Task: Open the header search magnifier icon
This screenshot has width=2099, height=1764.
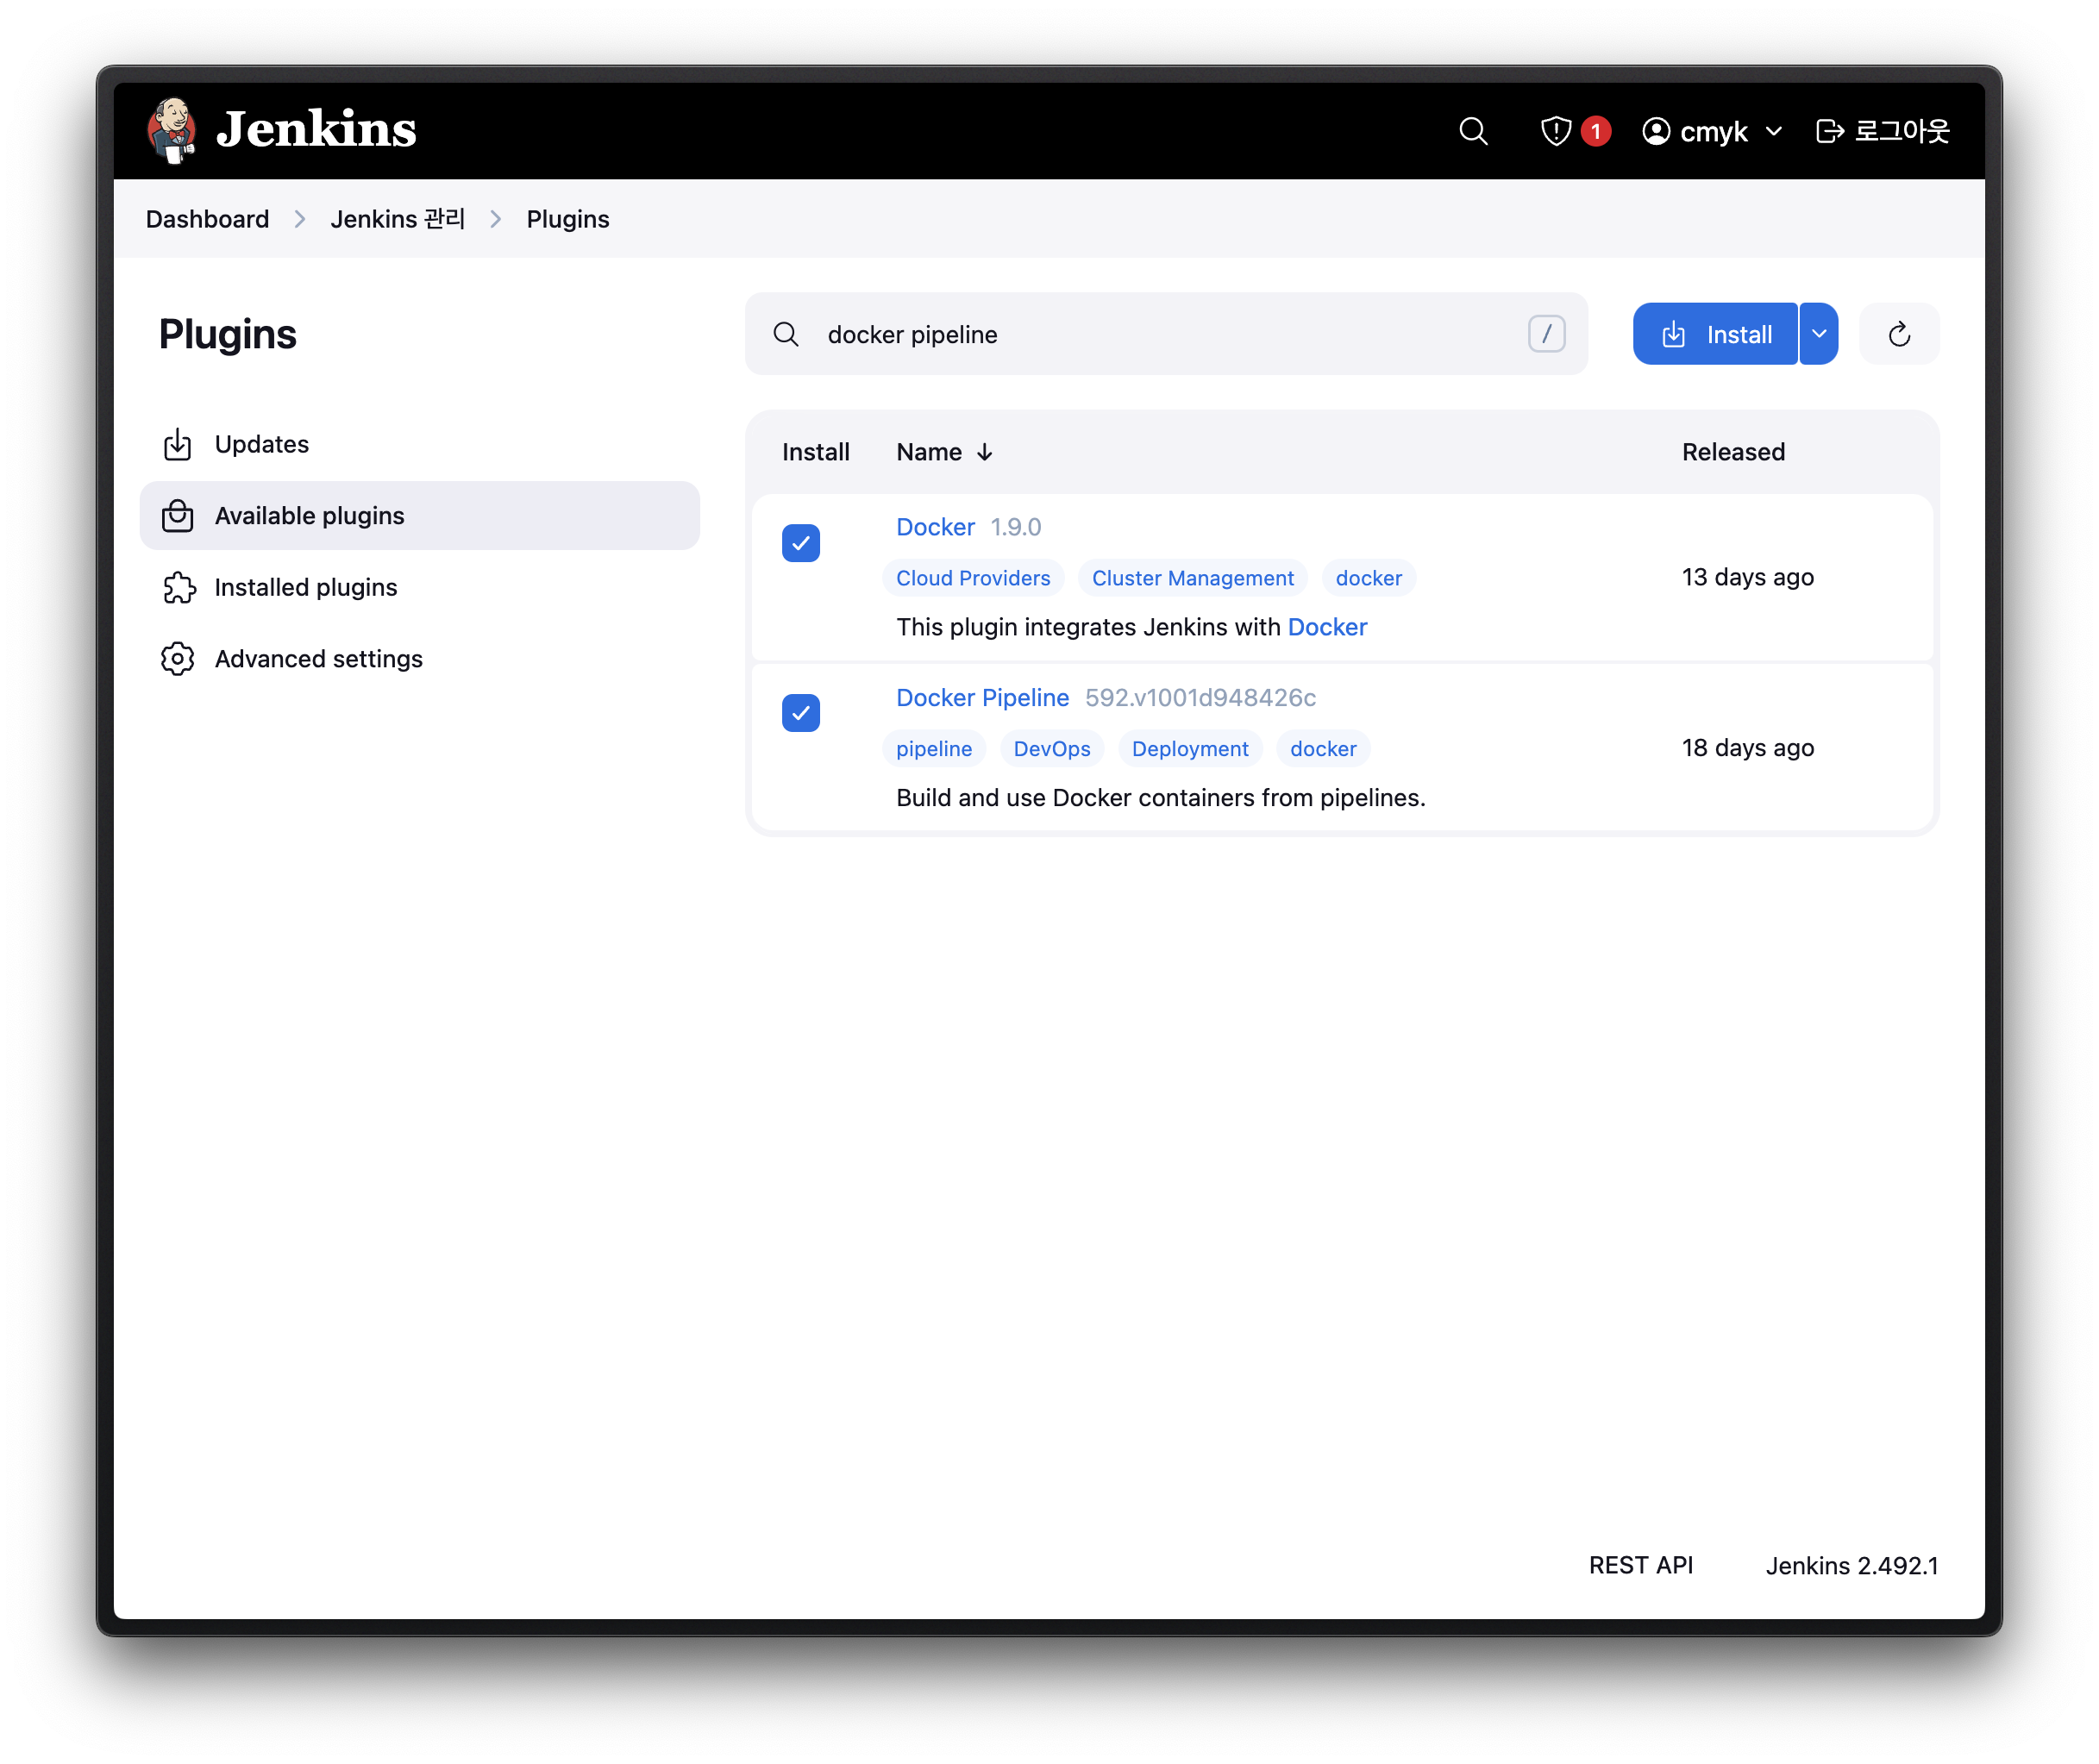Action: coord(1473,131)
